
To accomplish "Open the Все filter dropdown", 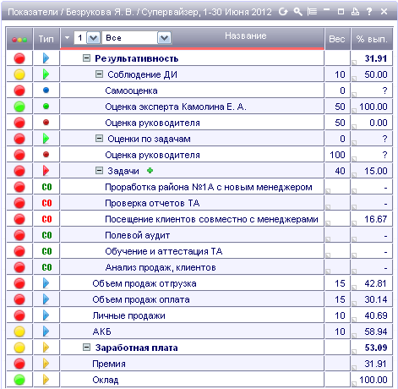I will point(165,38).
